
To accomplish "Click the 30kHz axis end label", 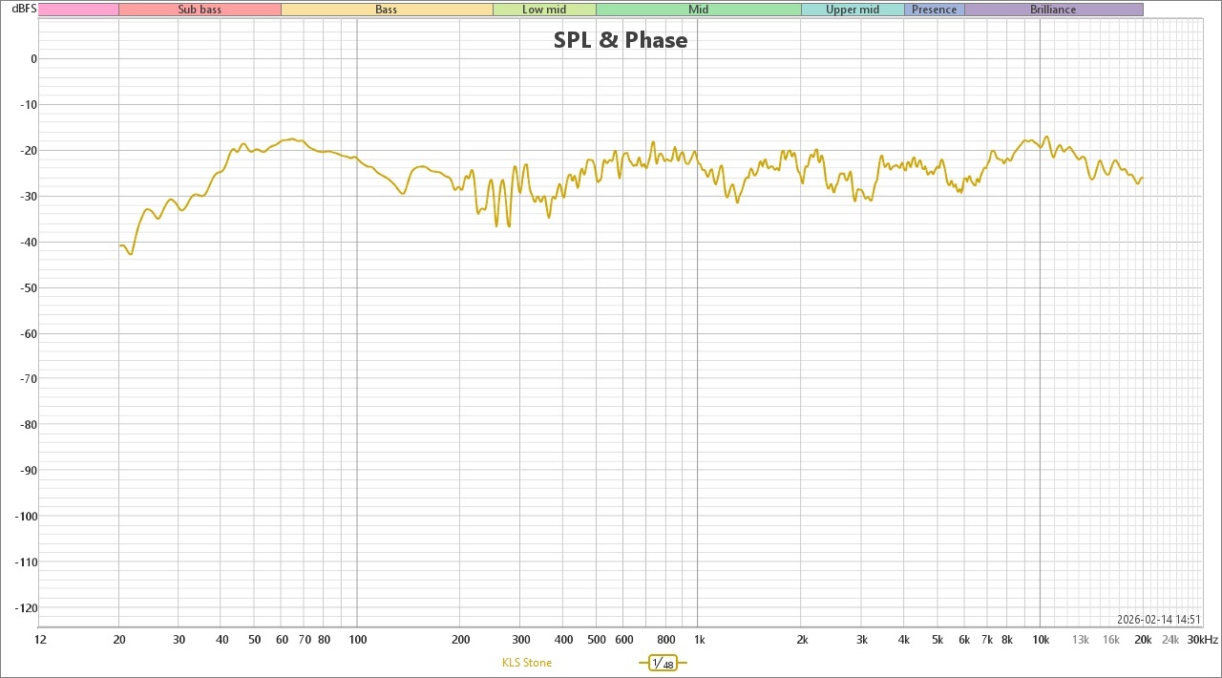I will tap(1202, 639).
